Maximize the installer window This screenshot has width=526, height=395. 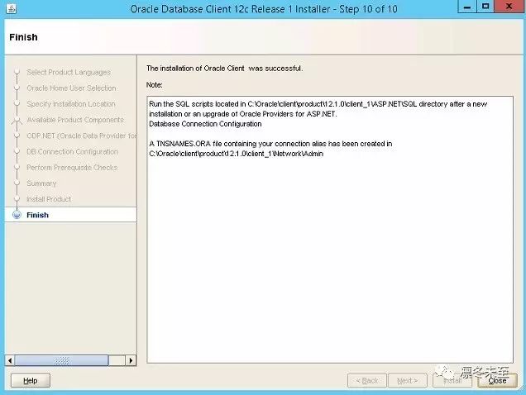(485, 7)
